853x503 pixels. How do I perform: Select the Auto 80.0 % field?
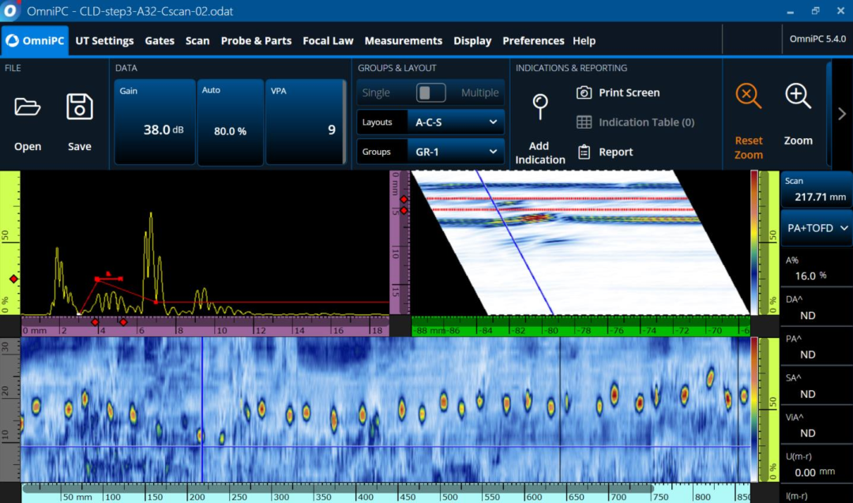click(230, 122)
